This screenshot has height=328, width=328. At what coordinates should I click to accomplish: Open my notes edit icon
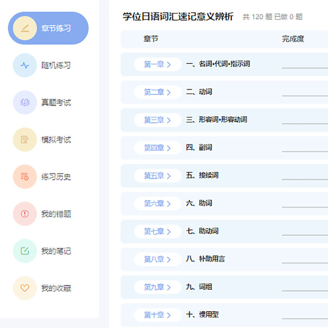point(25,251)
